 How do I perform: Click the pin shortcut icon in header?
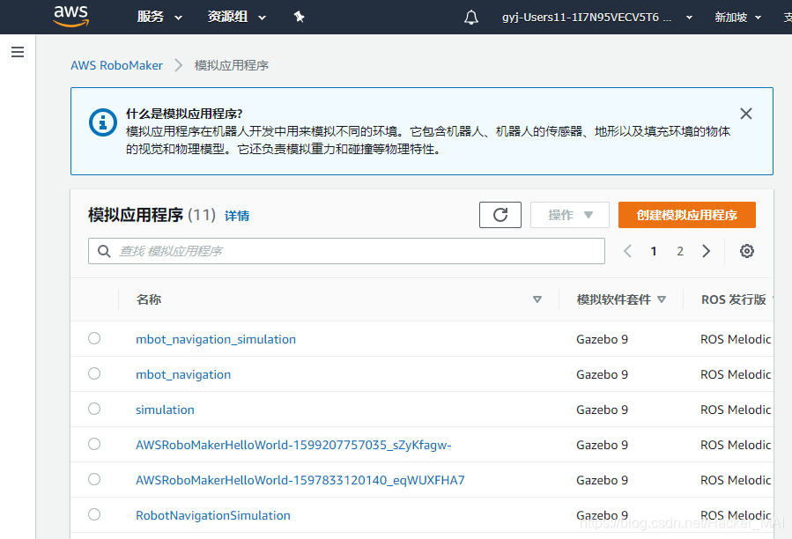pyautogui.click(x=299, y=17)
